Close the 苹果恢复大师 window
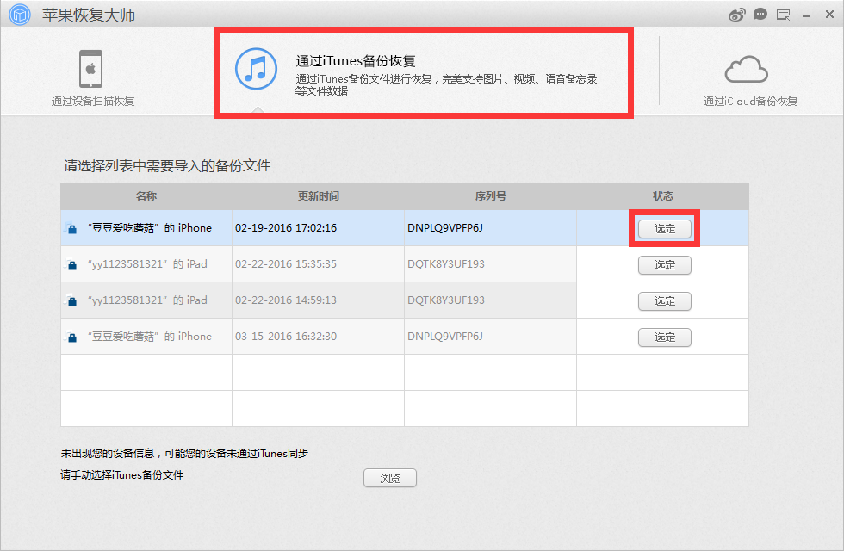 (x=829, y=15)
